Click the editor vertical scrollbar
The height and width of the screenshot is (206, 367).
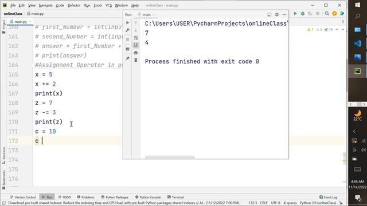click(x=346, y=75)
